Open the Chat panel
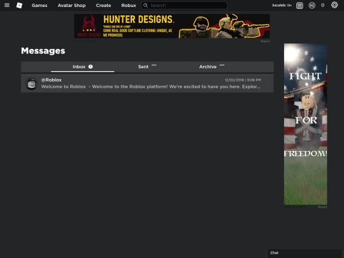The image size is (344, 258). coord(305,253)
